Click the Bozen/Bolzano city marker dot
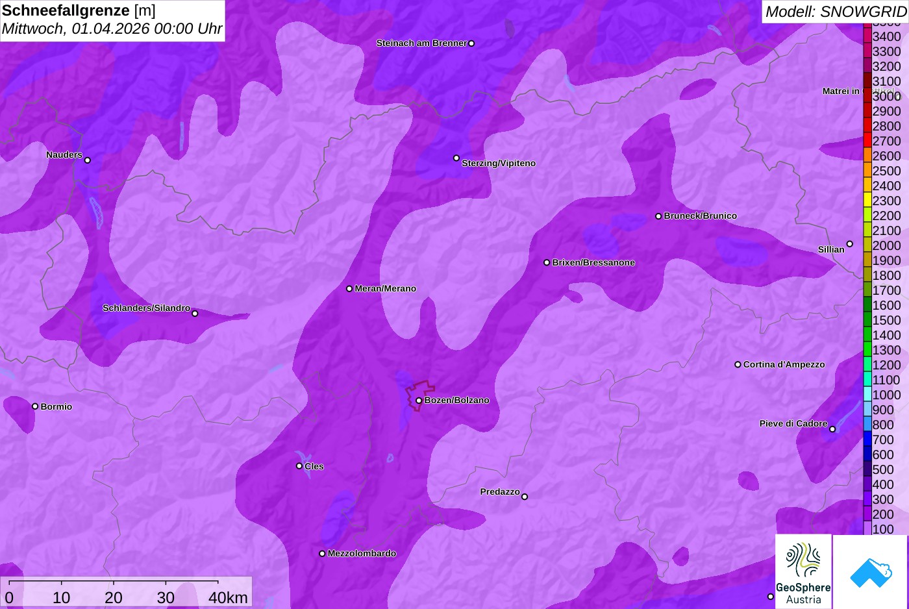 [419, 401]
